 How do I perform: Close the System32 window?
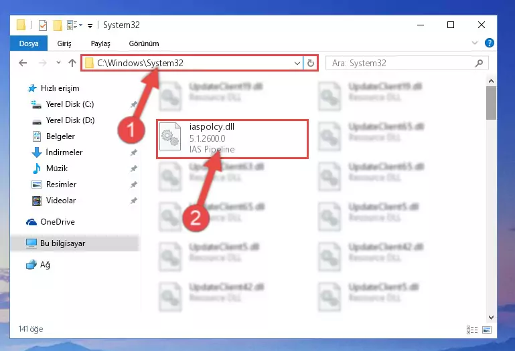coord(481,25)
